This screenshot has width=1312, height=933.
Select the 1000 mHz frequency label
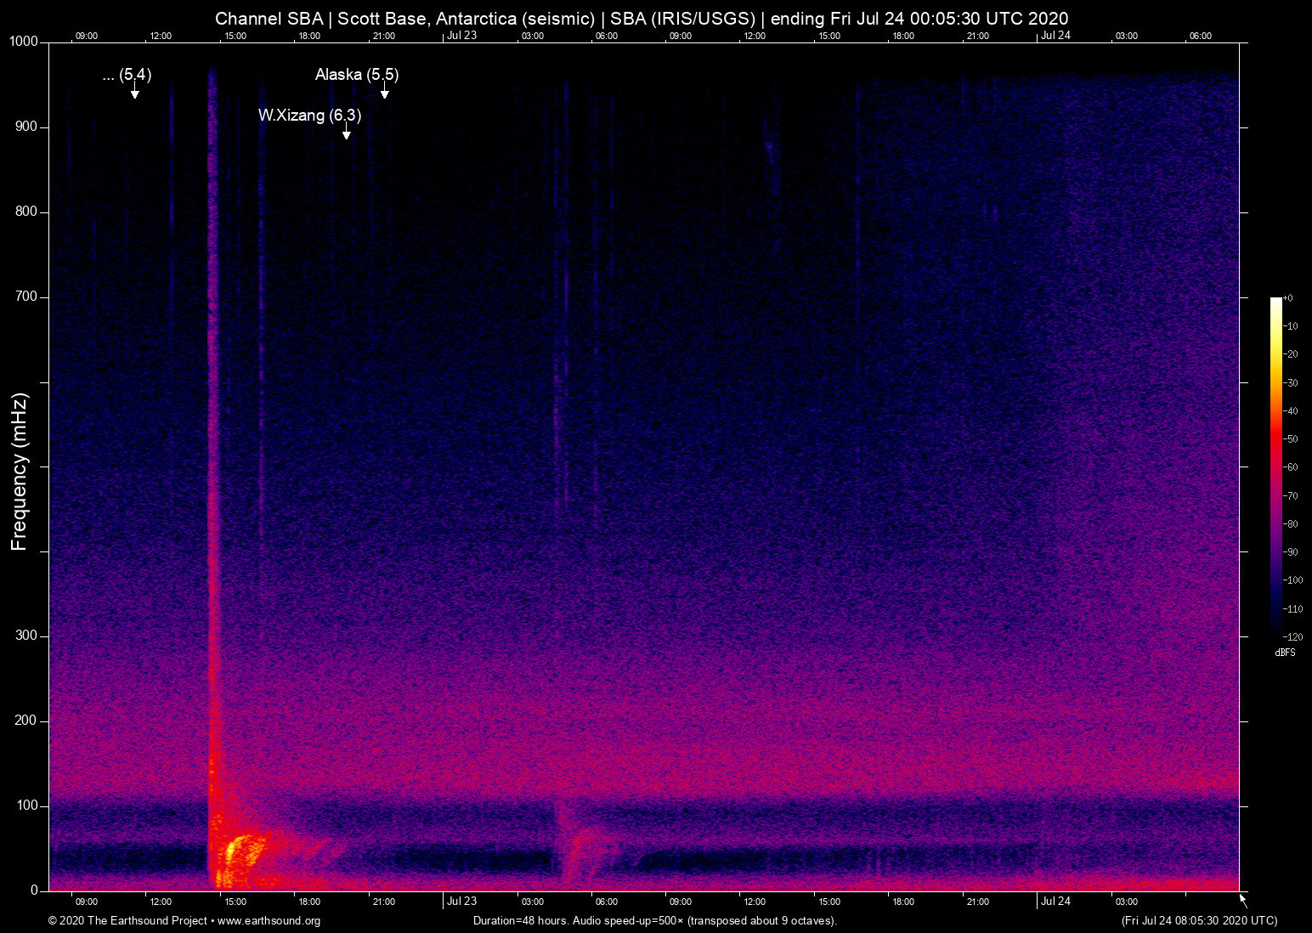[x=24, y=41]
